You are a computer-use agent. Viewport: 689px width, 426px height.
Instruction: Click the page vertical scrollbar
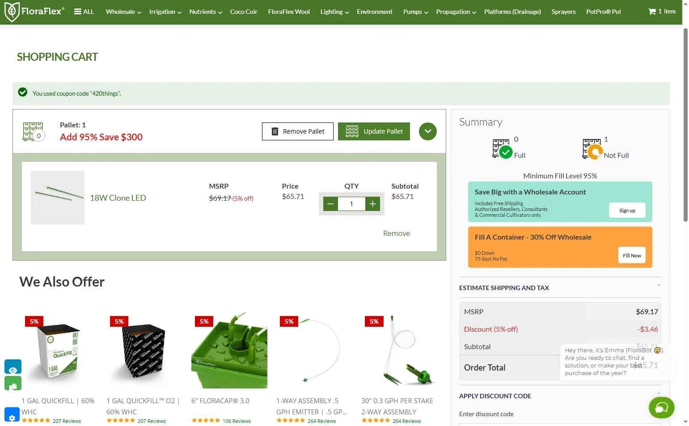685,125
